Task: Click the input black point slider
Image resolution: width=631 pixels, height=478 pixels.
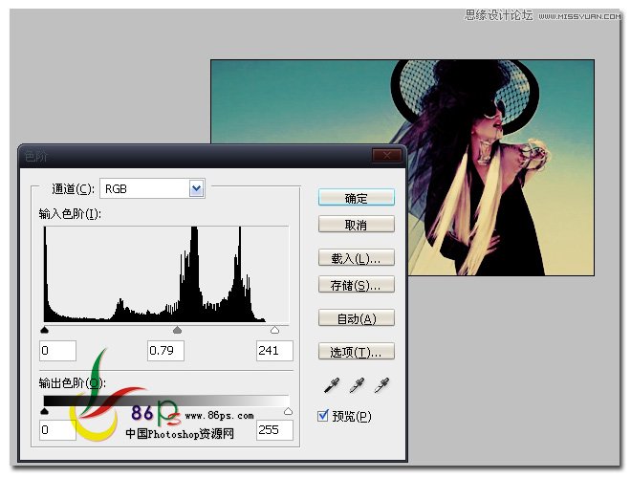Action: [45, 330]
